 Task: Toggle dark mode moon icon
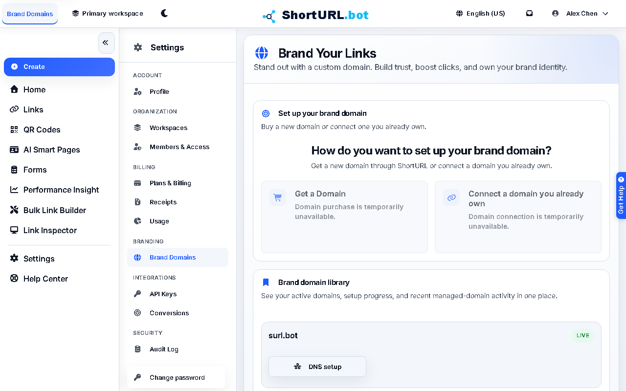pyautogui.click(x=164, y=14)
